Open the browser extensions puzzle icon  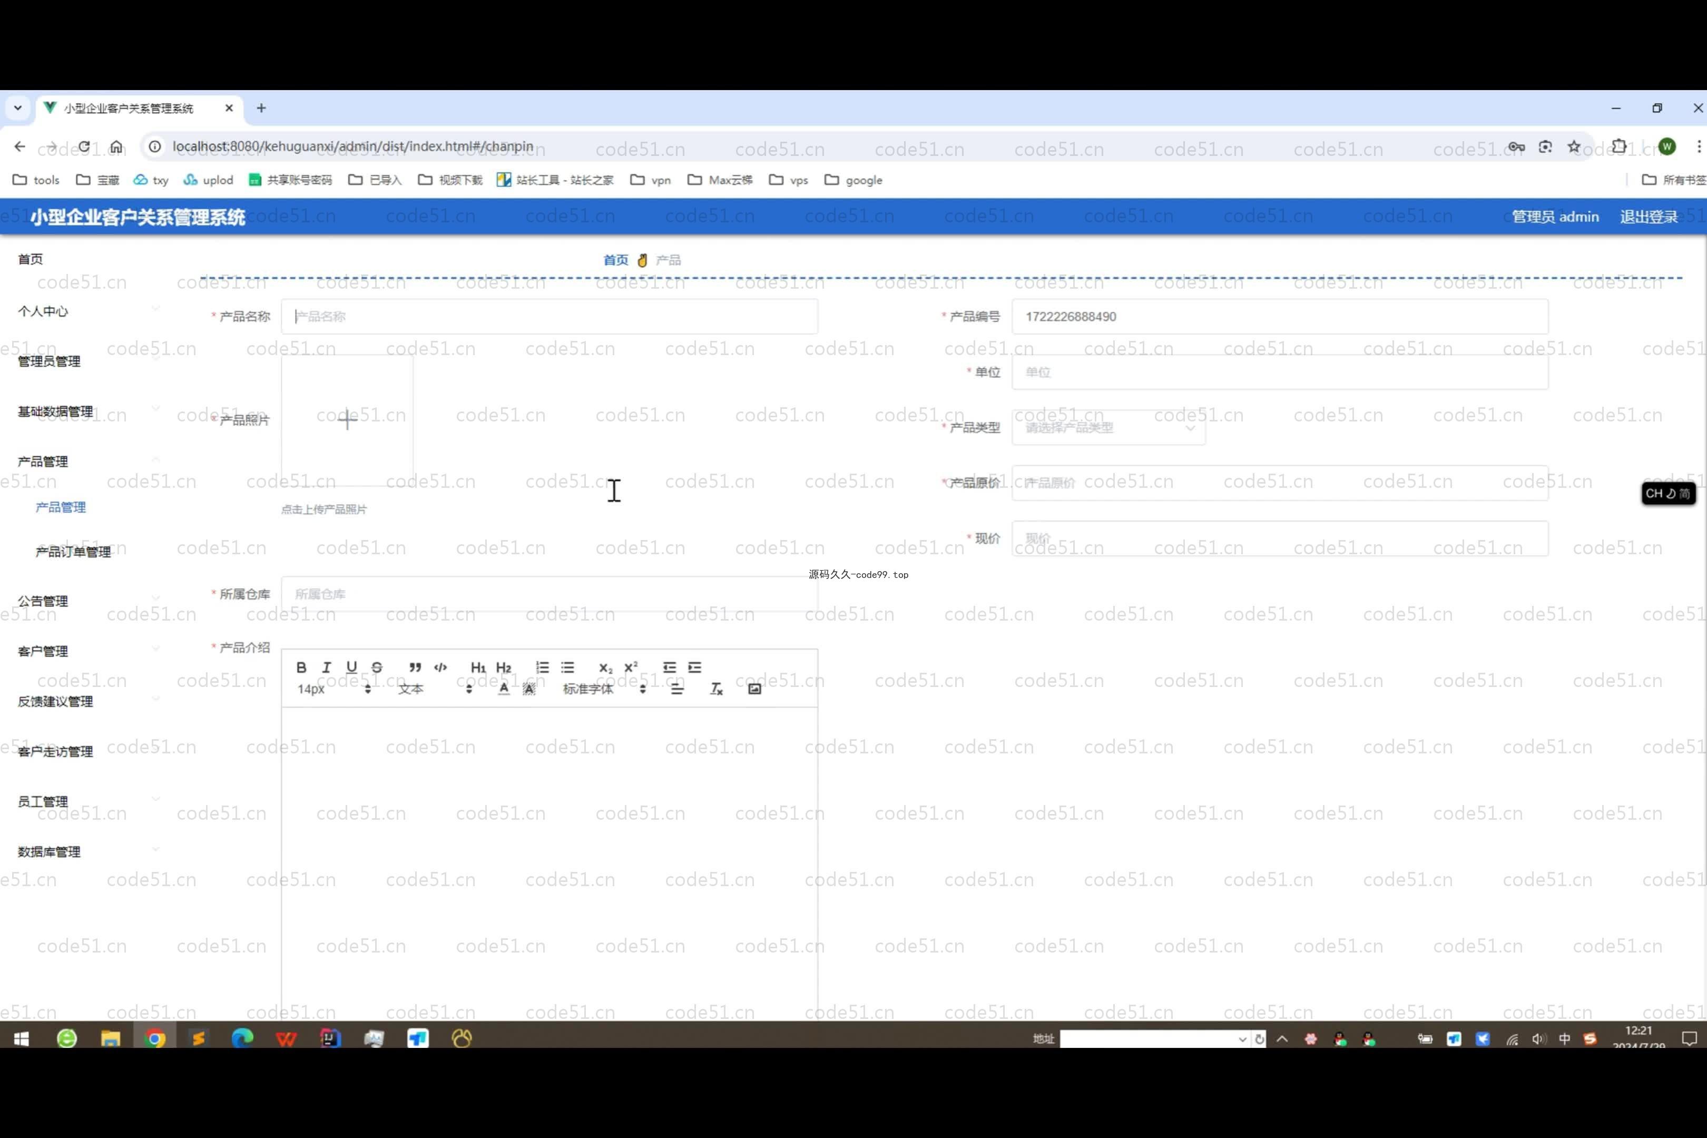[x=1619, y=146]
